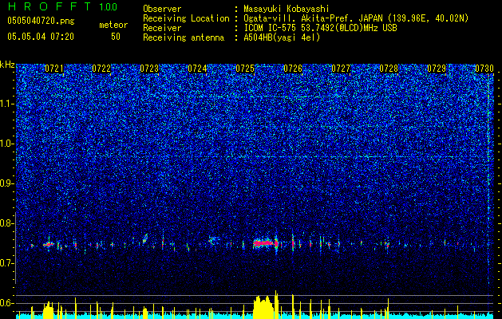The width and height of the screenshot is (502, 319).
Task: Click the 0728 time marker
Action: pos(389,69)
